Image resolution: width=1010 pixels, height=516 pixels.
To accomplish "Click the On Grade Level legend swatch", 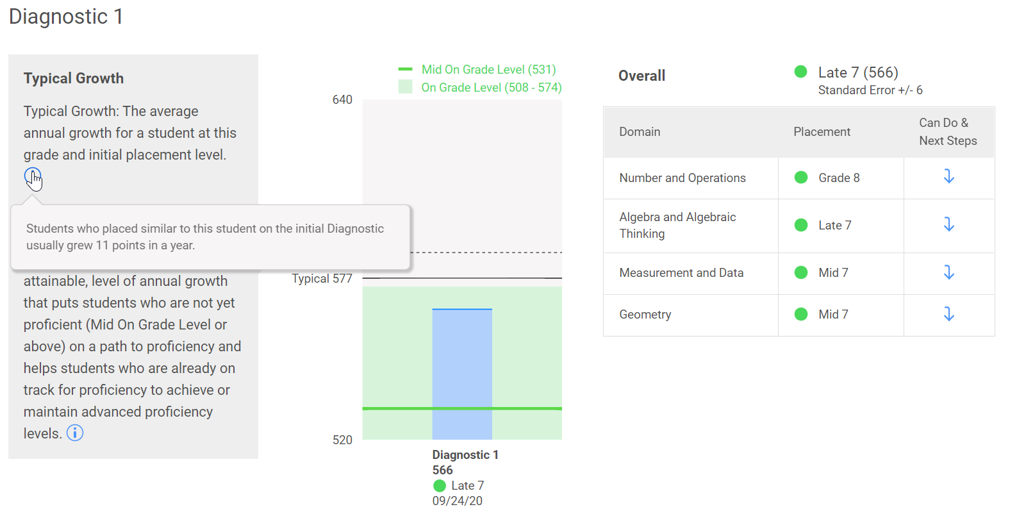I will click(405, 87).
